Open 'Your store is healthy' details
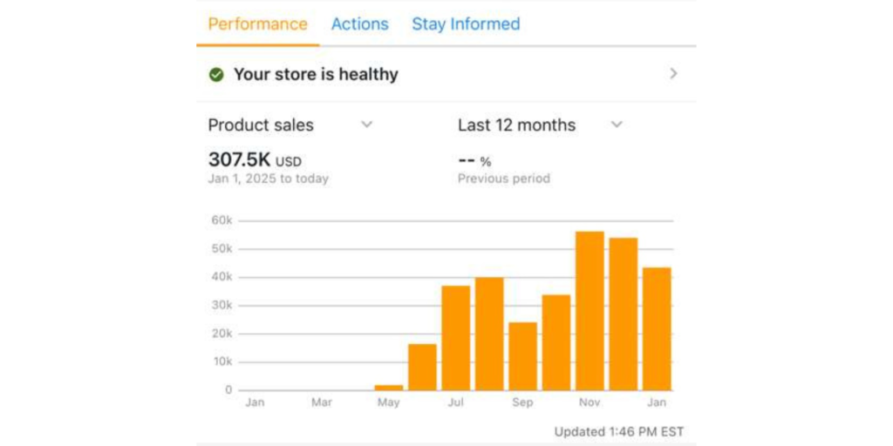Screen dimensions: 893x446 click(315, 75)
